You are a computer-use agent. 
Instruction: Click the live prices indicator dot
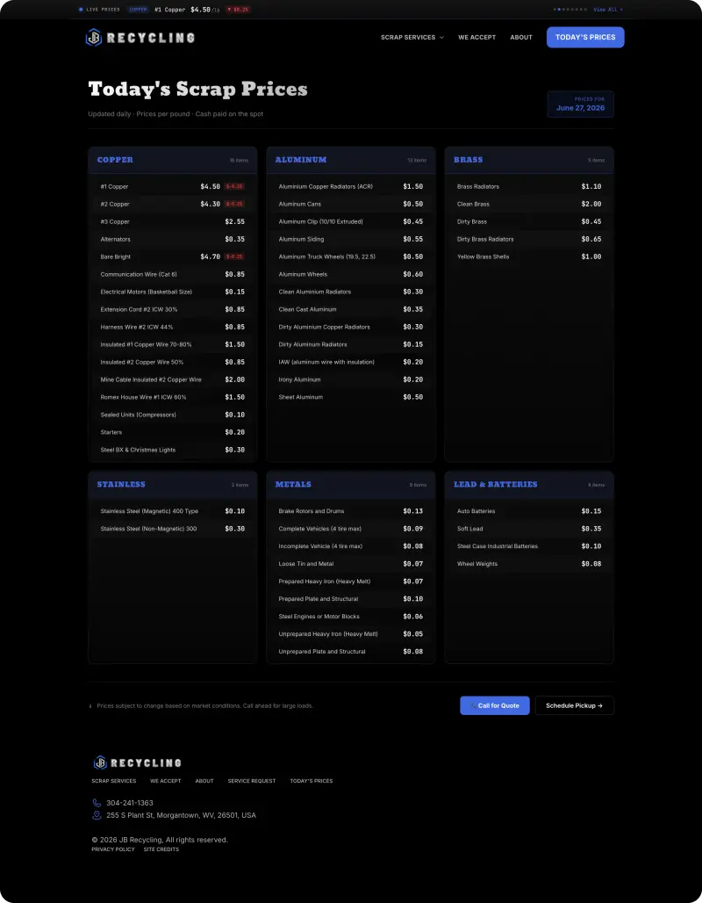(x=81, y=10)
